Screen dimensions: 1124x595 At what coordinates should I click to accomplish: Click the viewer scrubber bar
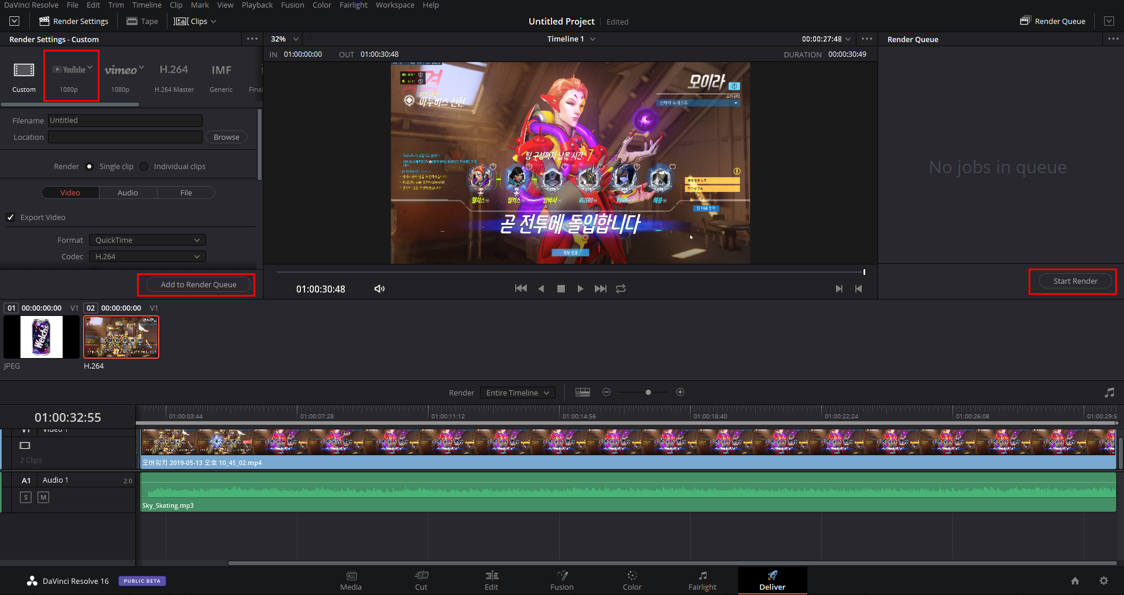pyautogui.click(x=570, y=272)
